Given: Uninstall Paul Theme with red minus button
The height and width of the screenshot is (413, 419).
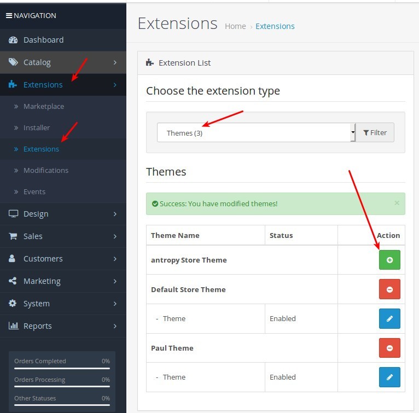Looking at the screenshot, I should point(389,348).
